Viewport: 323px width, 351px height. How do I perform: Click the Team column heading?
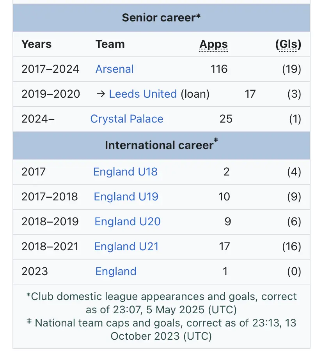(x=110, y=44)
